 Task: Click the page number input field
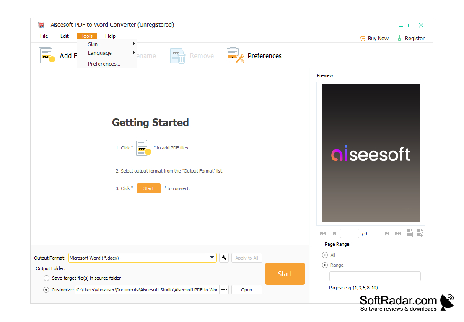[x=350, y=234]
